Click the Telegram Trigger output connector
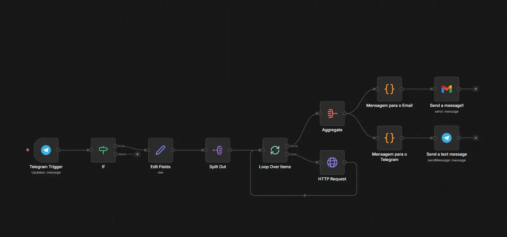 point(58,150)
